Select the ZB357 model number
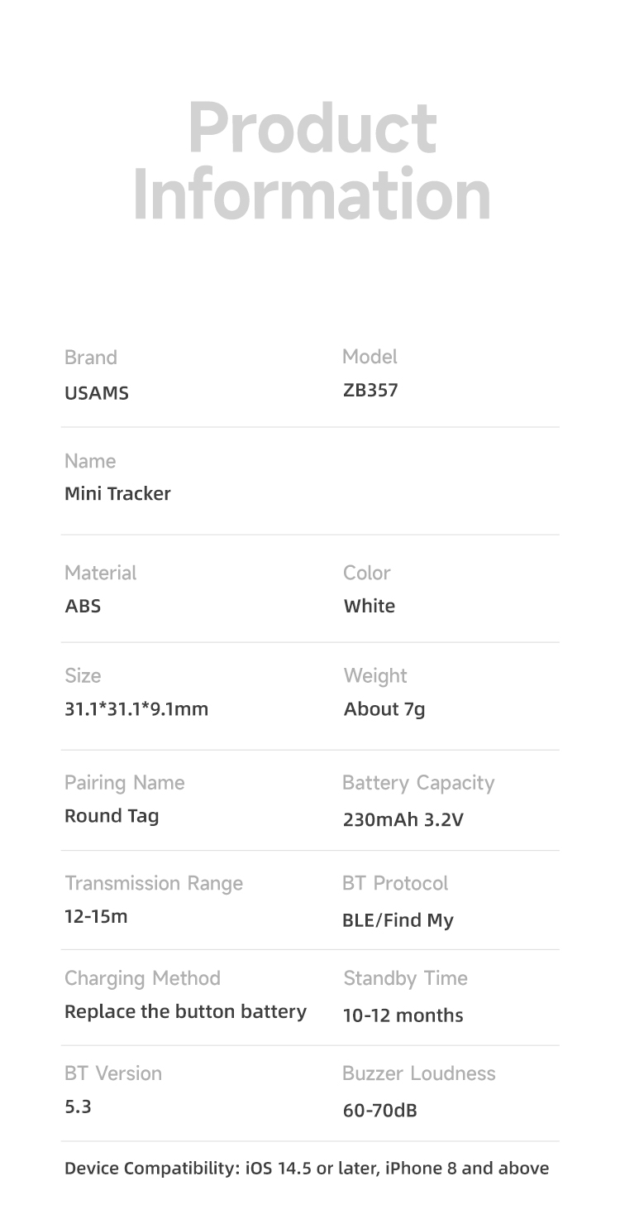 click(x=370, y=391)
